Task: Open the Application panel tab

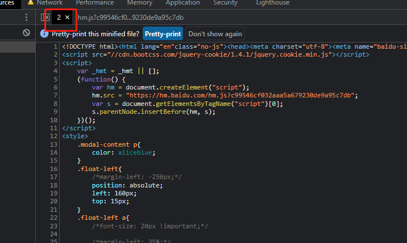Action: pyautogui.click(x=182, y=3)
